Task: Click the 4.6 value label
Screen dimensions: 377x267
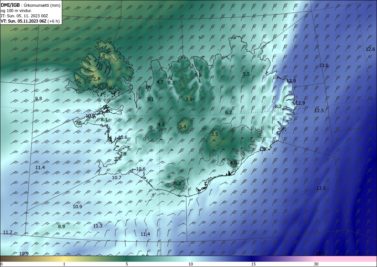Action: 233,163
